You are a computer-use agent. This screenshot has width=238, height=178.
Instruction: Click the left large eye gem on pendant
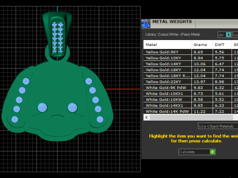click(x=42, y=107)
